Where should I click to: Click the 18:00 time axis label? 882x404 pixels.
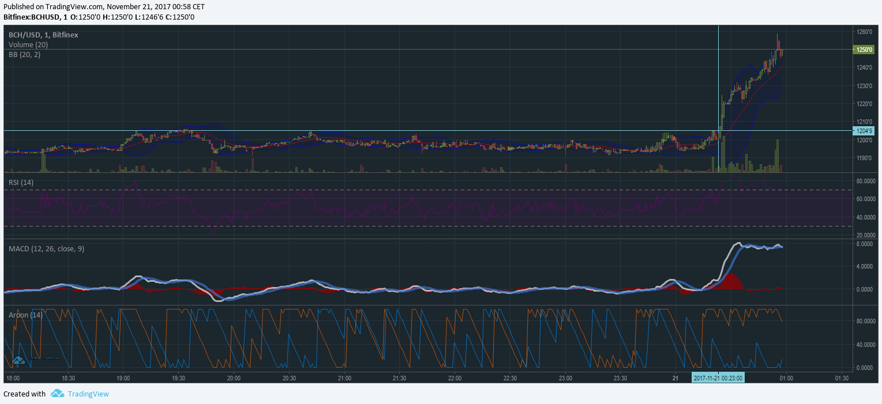pos(13,378)
